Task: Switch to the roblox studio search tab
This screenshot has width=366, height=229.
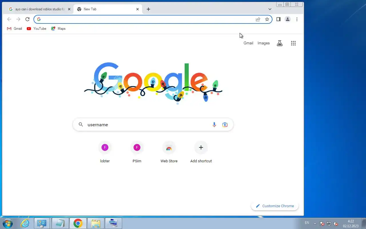Action: 39,9
